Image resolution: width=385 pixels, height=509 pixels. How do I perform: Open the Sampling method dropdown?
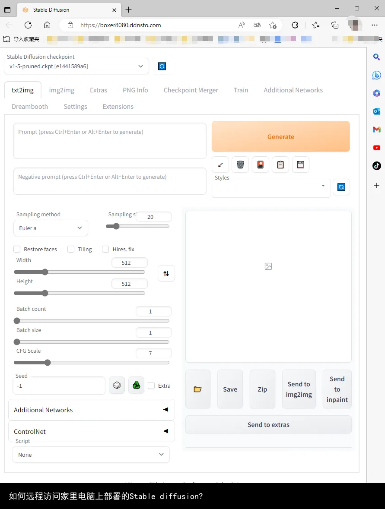click(x=51, y=228)
